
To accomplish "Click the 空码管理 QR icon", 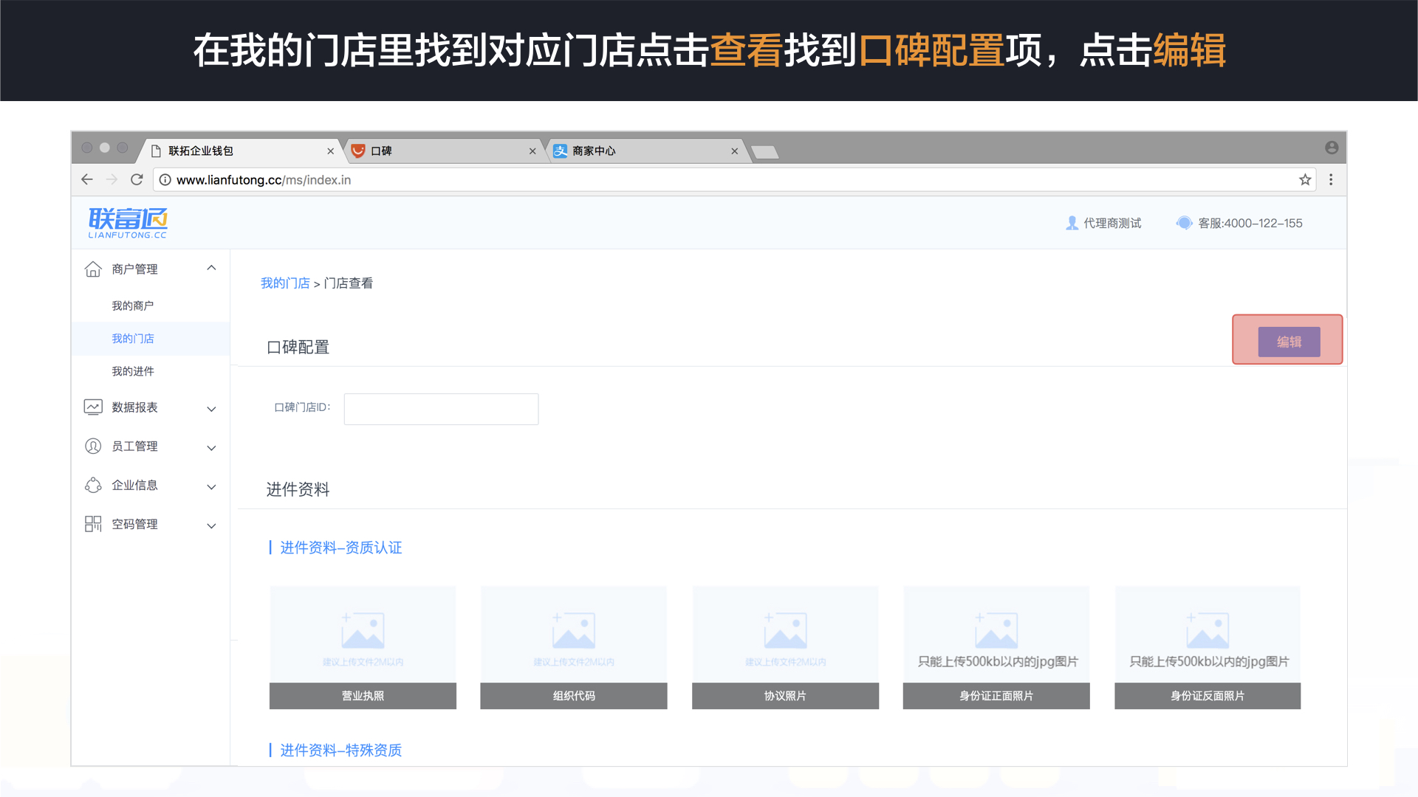I will point(93,524).
